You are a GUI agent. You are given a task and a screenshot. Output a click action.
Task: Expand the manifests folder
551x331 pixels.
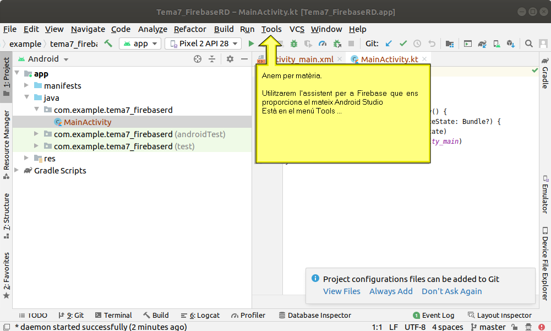26,85
